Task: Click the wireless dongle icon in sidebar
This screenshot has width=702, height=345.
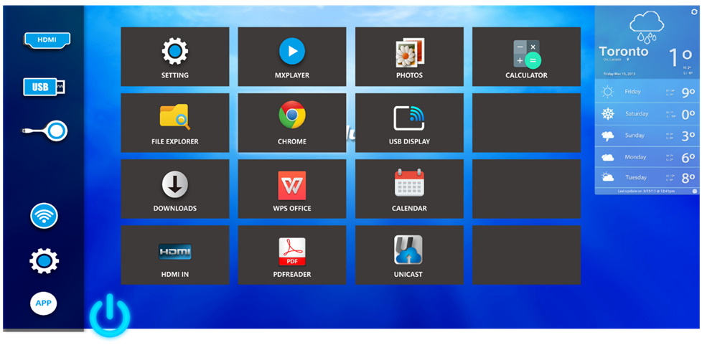Action: (47, 131)
